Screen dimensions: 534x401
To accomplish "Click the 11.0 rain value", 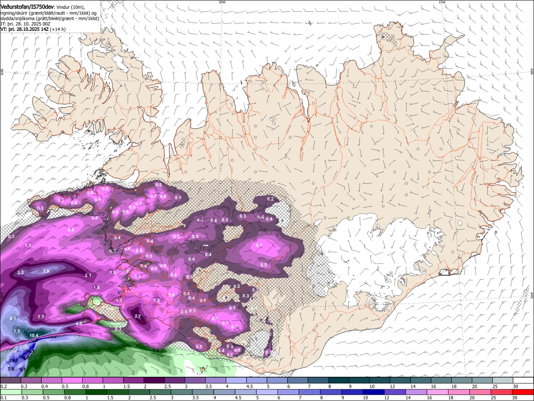I will pyautogui.click(x=13, y=360).
